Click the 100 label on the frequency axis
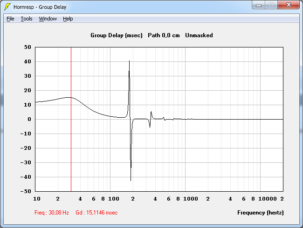 (114, 199)
